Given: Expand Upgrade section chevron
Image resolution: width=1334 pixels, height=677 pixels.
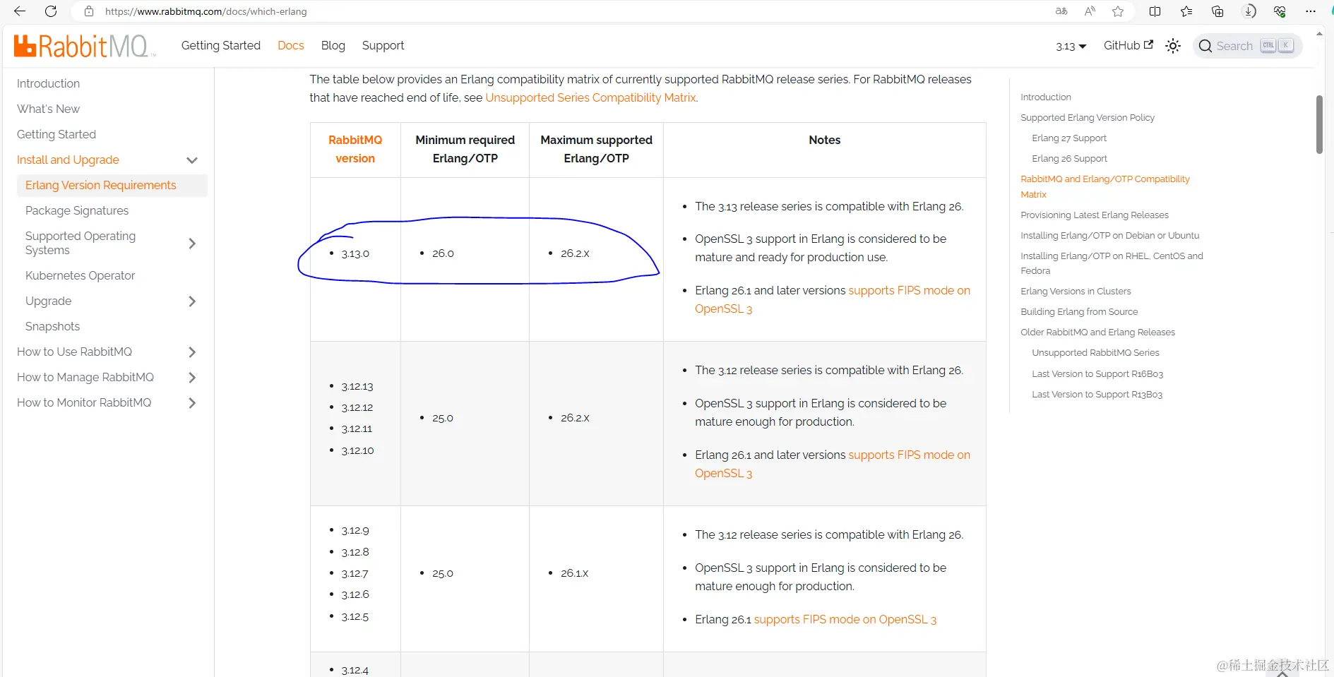Looking at the screenshot, I should pyautogui.click(x=192, y=301).
